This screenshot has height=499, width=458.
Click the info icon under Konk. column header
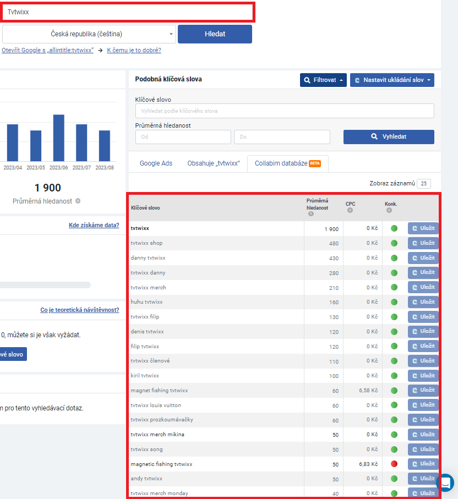pos(389,210)
